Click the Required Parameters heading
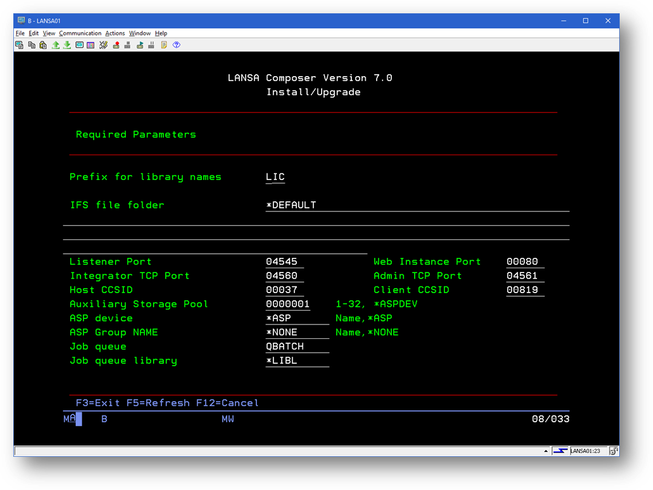Viewport: 653px width, 490px height. (x=136, y=135)
